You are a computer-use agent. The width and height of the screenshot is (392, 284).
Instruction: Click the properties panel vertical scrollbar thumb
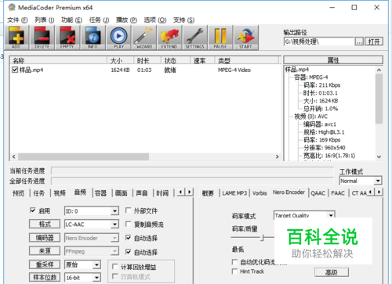pos(379,99)
